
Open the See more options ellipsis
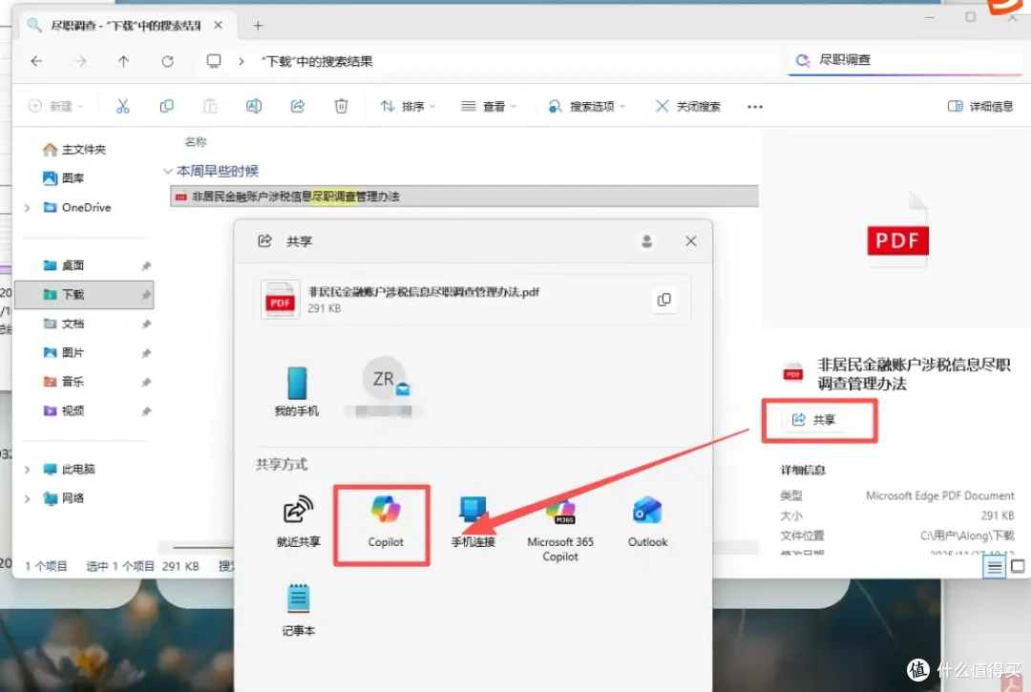pyautogui.click(x=755, y=107)
